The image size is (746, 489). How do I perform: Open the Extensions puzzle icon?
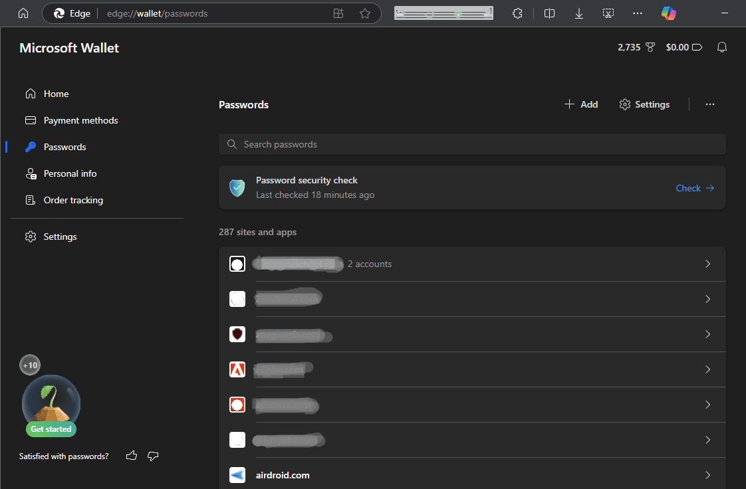pyautogui.click(x=518, y=13)
